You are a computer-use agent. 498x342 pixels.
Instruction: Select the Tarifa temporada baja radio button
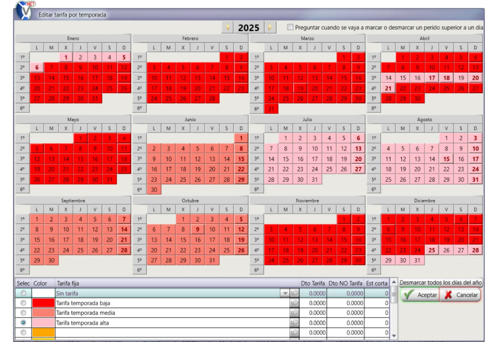click(23, 303)
